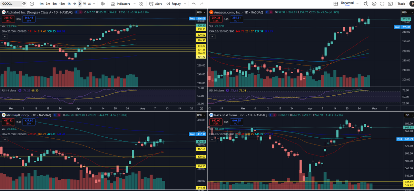
Task: Click the RSI 14 close legend on Amazon chart
Action: (x=217, y=90)
